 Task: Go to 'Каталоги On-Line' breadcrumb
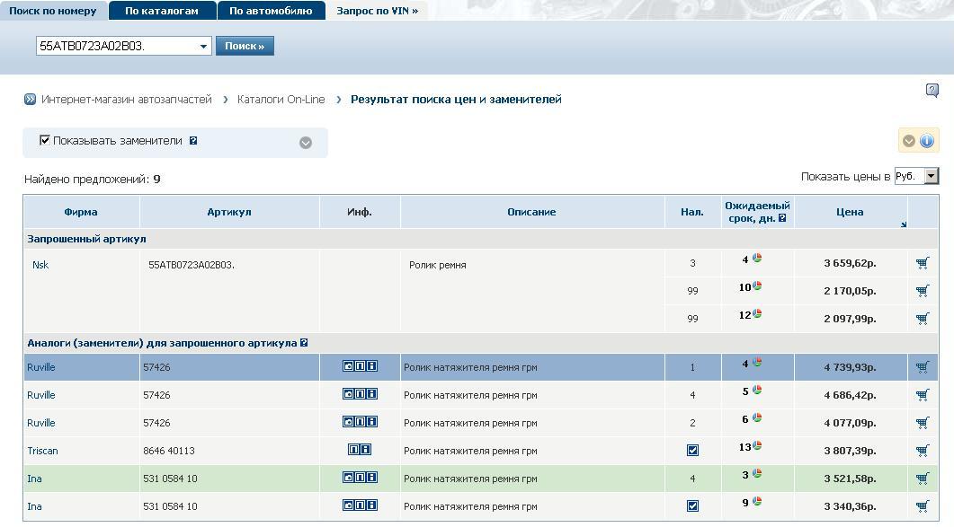[281, 99]
